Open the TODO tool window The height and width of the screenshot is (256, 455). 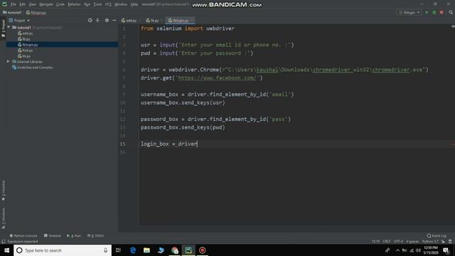tap(96, 235)
